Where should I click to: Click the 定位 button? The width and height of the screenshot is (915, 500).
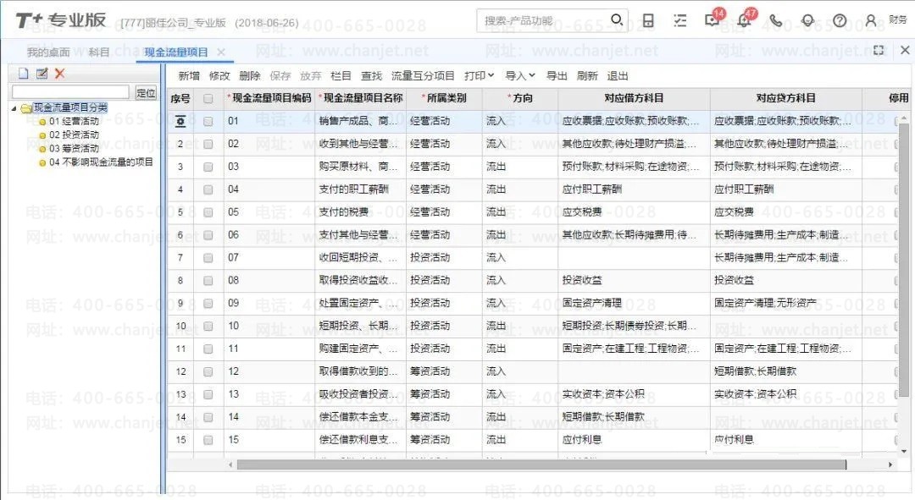146,93
